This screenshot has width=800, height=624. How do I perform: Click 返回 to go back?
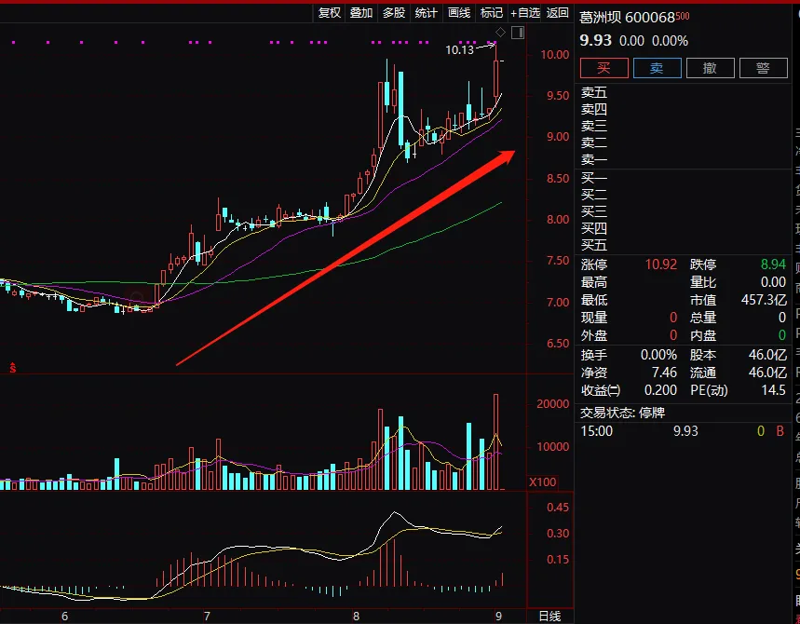click(557, 12)
